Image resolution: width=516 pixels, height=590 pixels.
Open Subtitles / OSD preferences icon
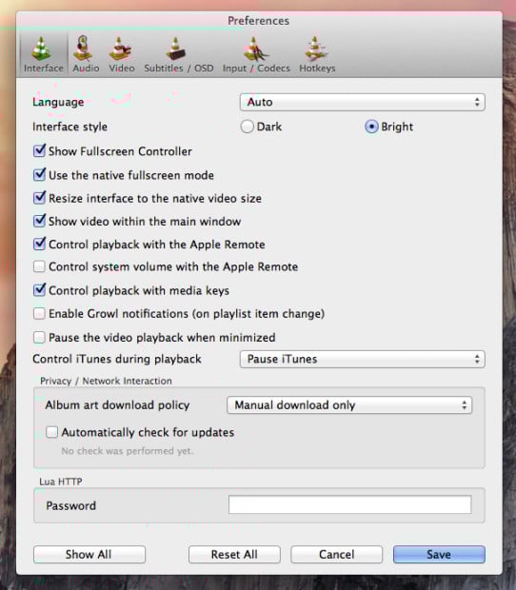coord(176,49)
